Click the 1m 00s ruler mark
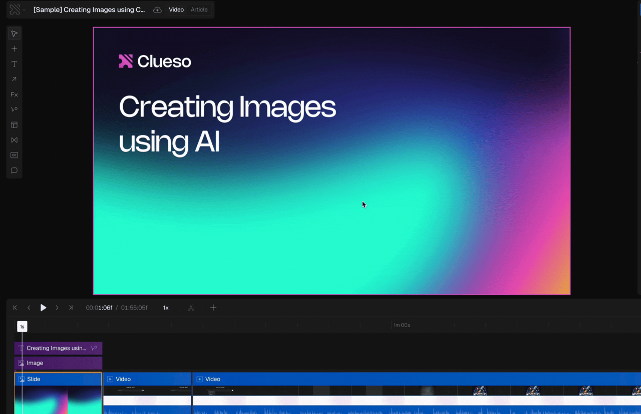The image size is (641, 414). coord(402,325)
